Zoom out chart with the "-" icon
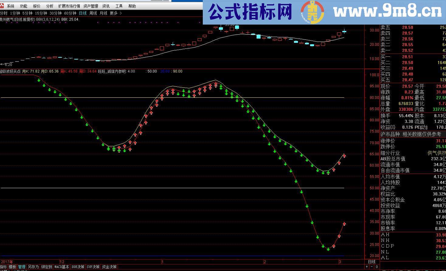This screenshot has width=446, height=271. (x=371, y=267)
